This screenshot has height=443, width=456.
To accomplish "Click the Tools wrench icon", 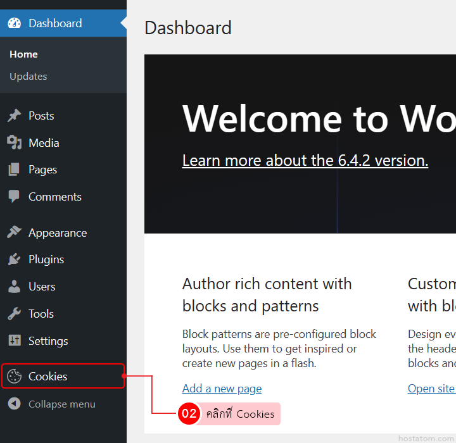I will [x=14, y=314].
